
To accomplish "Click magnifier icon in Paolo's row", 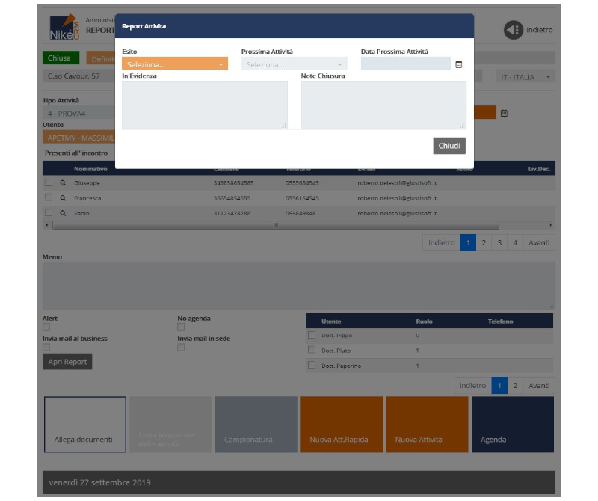I will tap(63, 213).
